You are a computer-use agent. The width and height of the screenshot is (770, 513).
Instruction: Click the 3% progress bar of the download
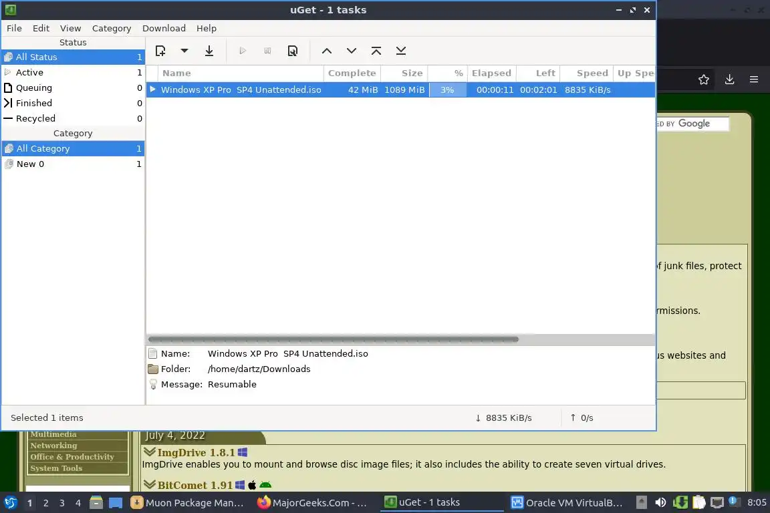coord(447,90)
